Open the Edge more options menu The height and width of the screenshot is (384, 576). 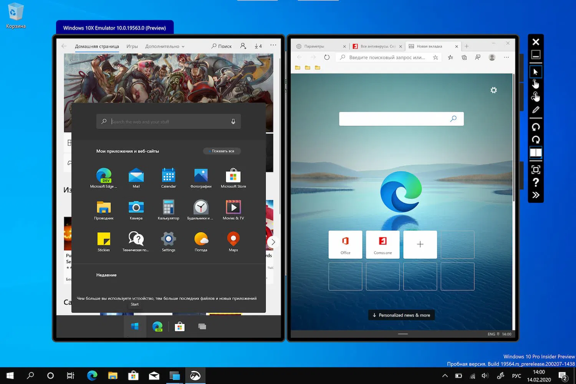506,57
